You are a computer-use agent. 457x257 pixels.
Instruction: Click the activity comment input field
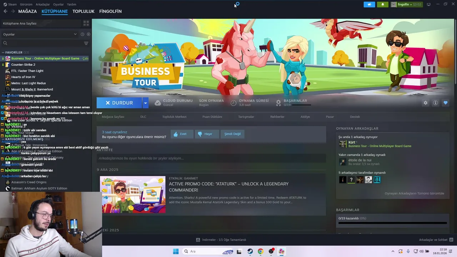point(211,158)
